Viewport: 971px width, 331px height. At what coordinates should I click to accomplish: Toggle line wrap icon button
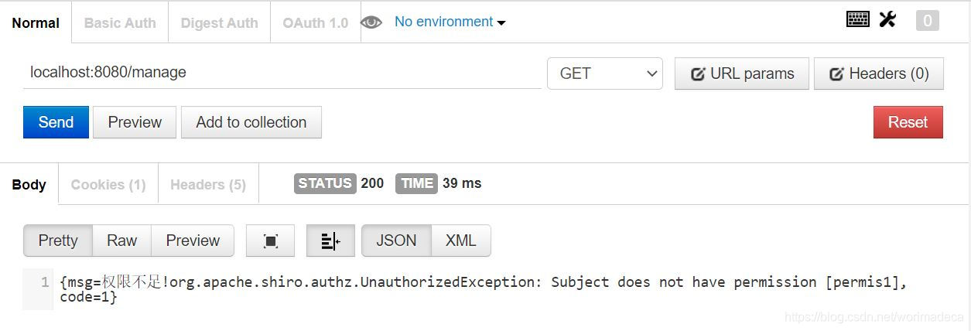click(330, 241)
